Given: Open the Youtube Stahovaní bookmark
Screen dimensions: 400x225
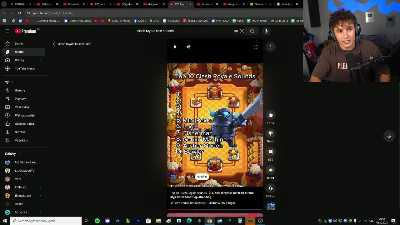Looking at the screenshot, I should coord(196,21).
